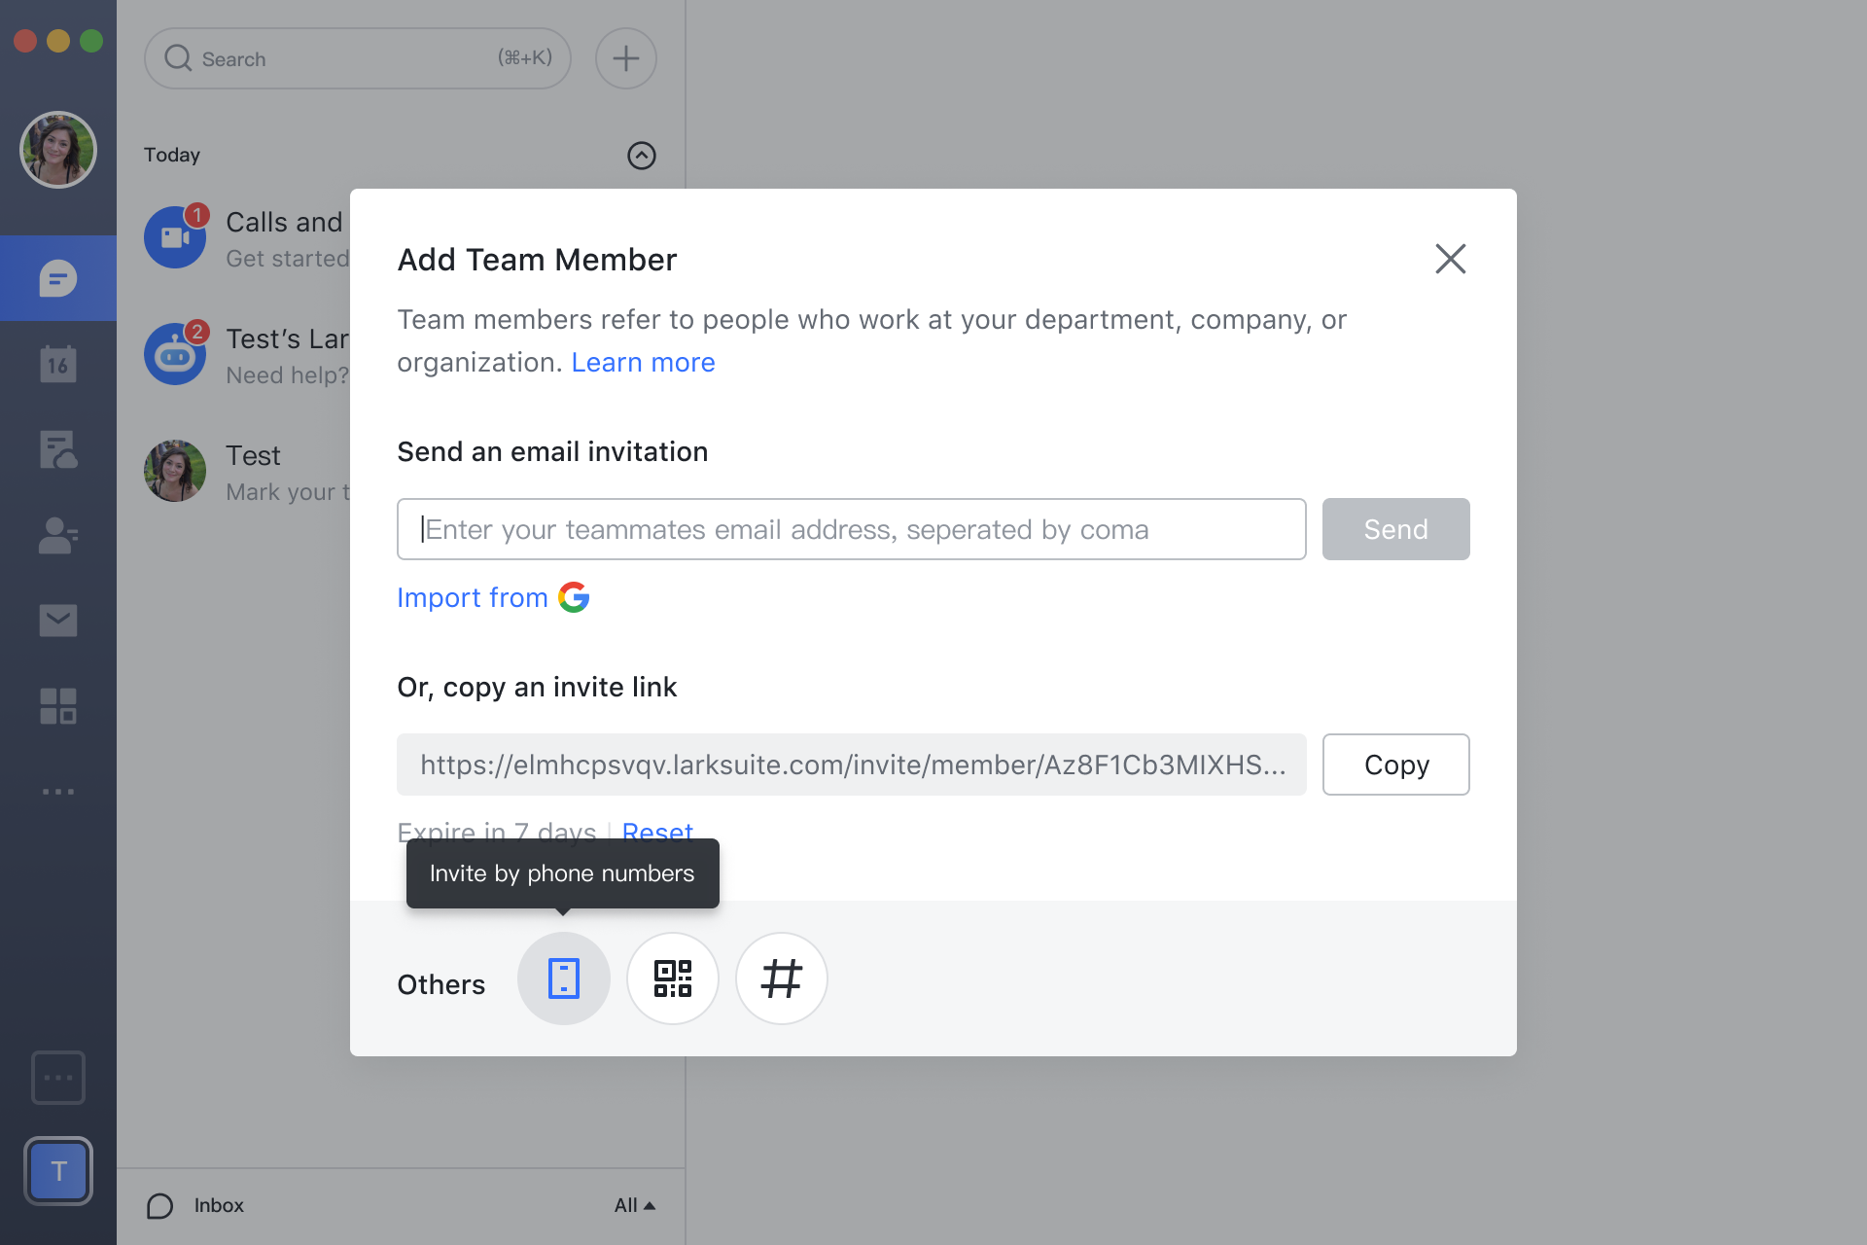The width and height of the screenshot is (1867, 1245).
Task: Expand the All filter dropdown
Action: pyautogui.click(x=635, y=1205)
